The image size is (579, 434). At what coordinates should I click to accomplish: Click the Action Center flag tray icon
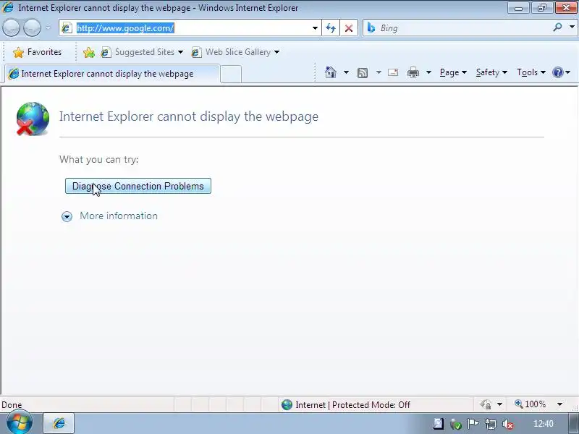473,424
